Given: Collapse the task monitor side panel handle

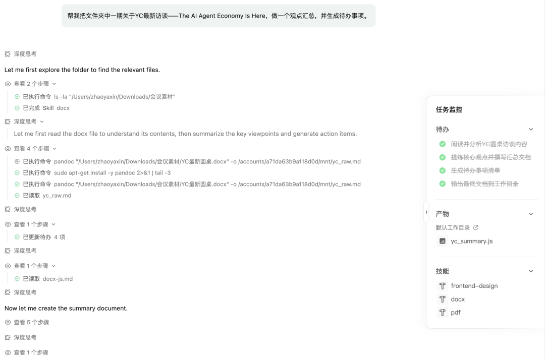Looking at the screenshot, I should click(426, 212).
